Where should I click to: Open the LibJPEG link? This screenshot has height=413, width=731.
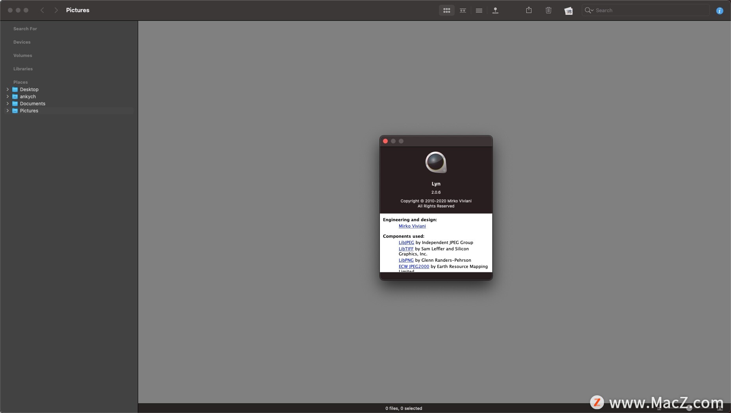tap(406, 242)
